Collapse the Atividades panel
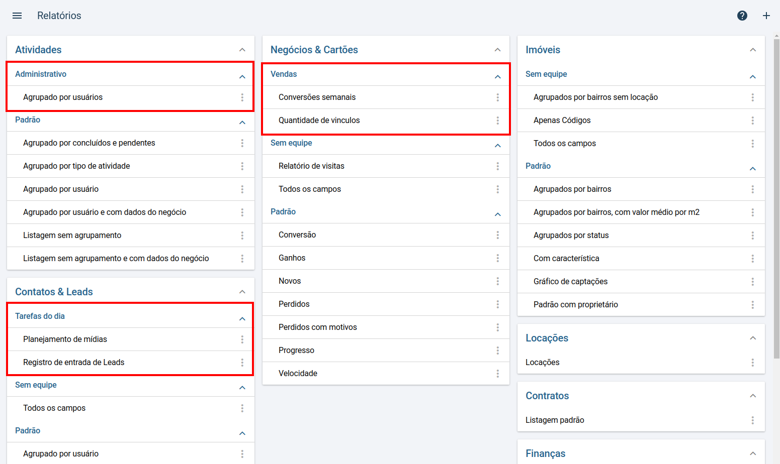Image resolution: width=780 pixels, height=464 pixels. 242,50
